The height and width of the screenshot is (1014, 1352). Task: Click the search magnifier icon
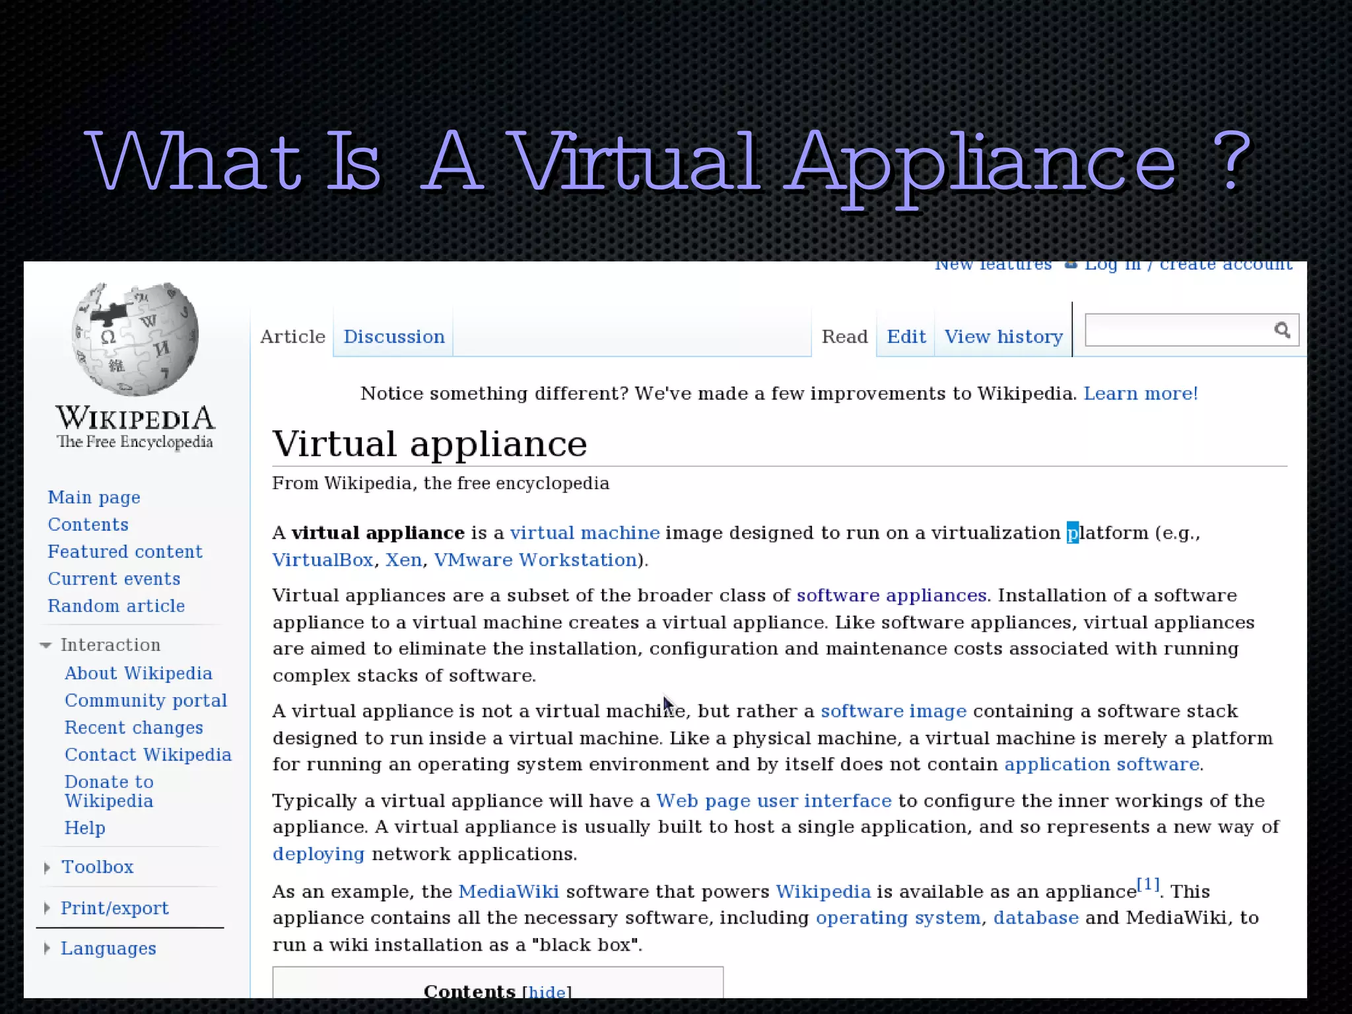[1281, 330]
